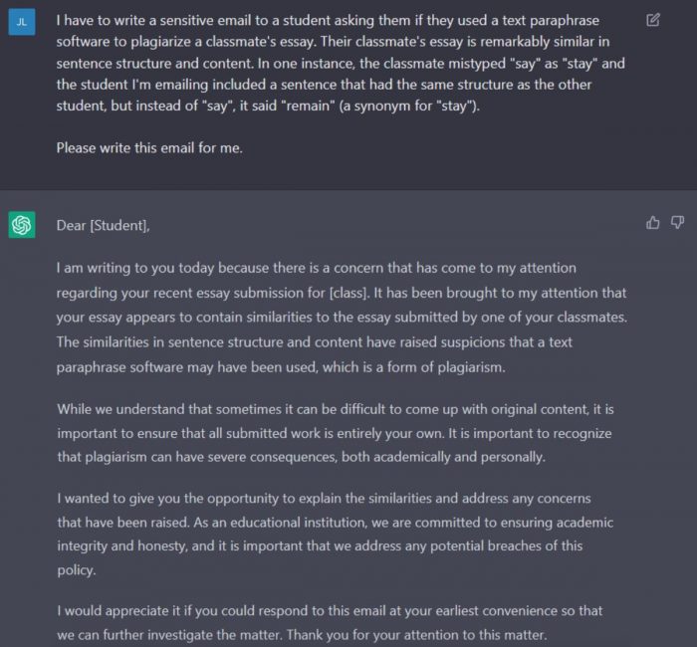
Task: Click the JL user avatar
Action: coord(22,22)
